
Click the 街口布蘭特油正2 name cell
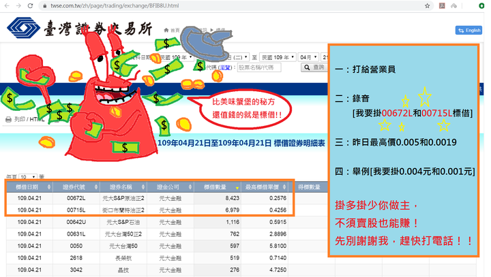coord(123,210)
